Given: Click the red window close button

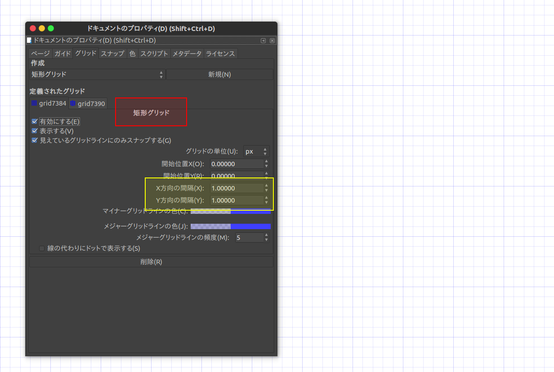Looking at the screenshot, I should [x=33, y=28].
